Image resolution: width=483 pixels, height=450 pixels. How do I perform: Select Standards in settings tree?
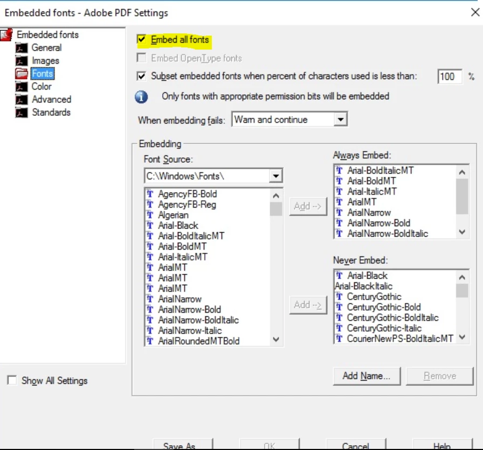(51, 113)
